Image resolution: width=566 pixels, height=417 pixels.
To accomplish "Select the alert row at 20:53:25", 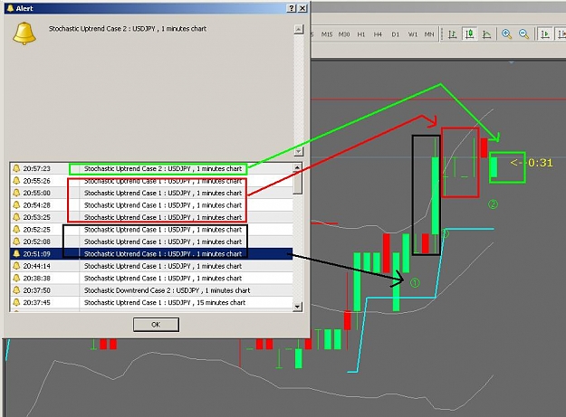I will pos(151,217).
